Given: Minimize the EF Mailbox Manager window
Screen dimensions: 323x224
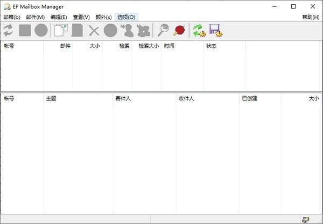Looking at the screenshot, I should pyautogui.click(x=275, y=6).
